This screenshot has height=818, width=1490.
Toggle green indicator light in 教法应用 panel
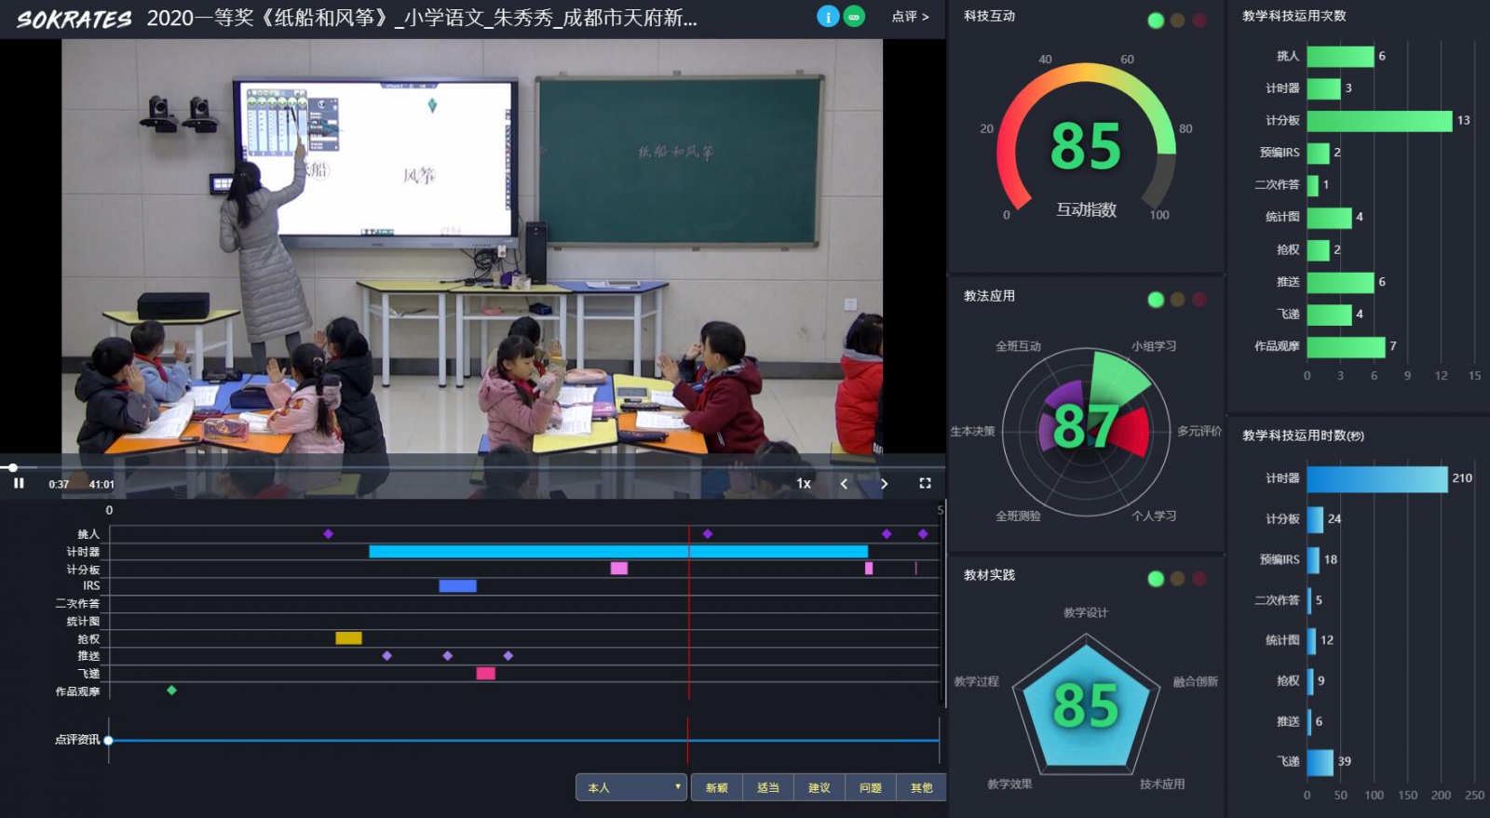point(1156,300)
